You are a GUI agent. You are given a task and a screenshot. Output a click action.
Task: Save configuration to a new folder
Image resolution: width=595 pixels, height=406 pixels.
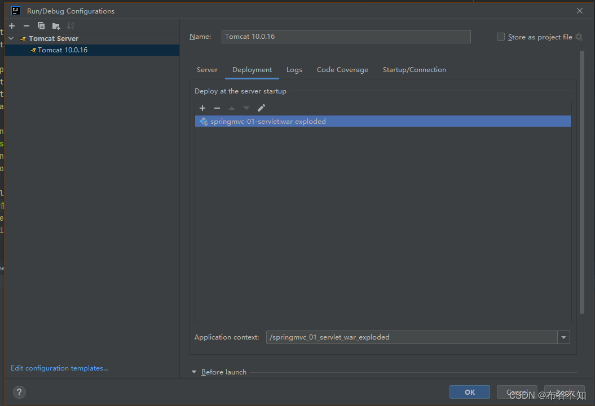56,26
